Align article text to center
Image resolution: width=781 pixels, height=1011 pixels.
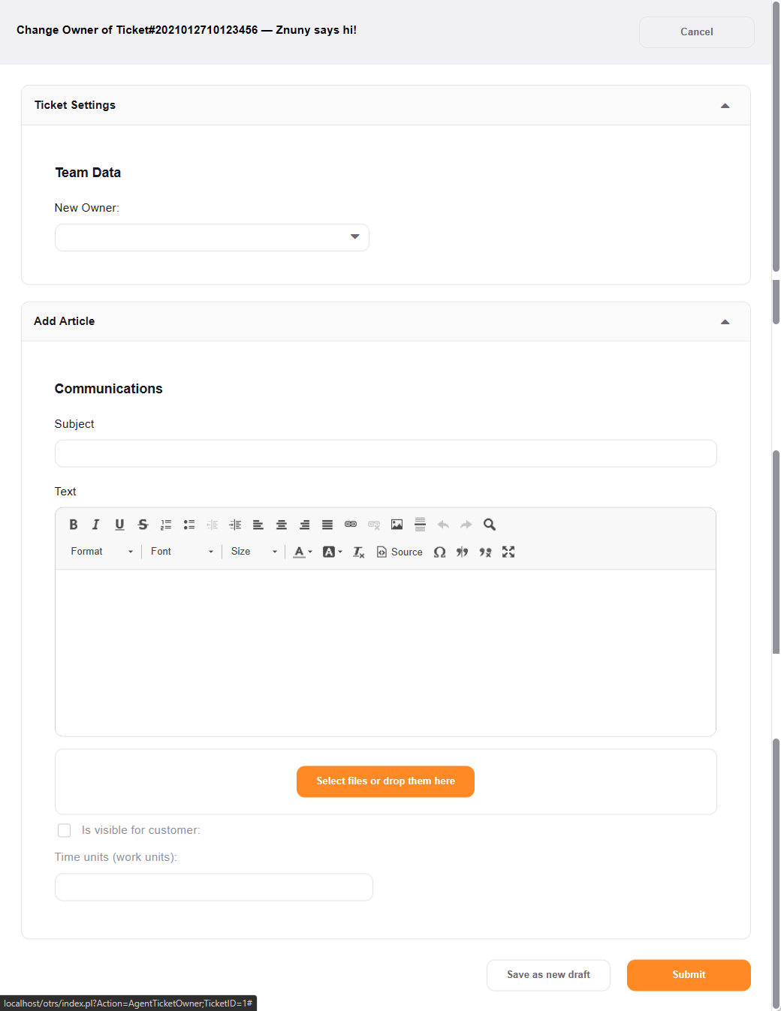click(281, 524)
